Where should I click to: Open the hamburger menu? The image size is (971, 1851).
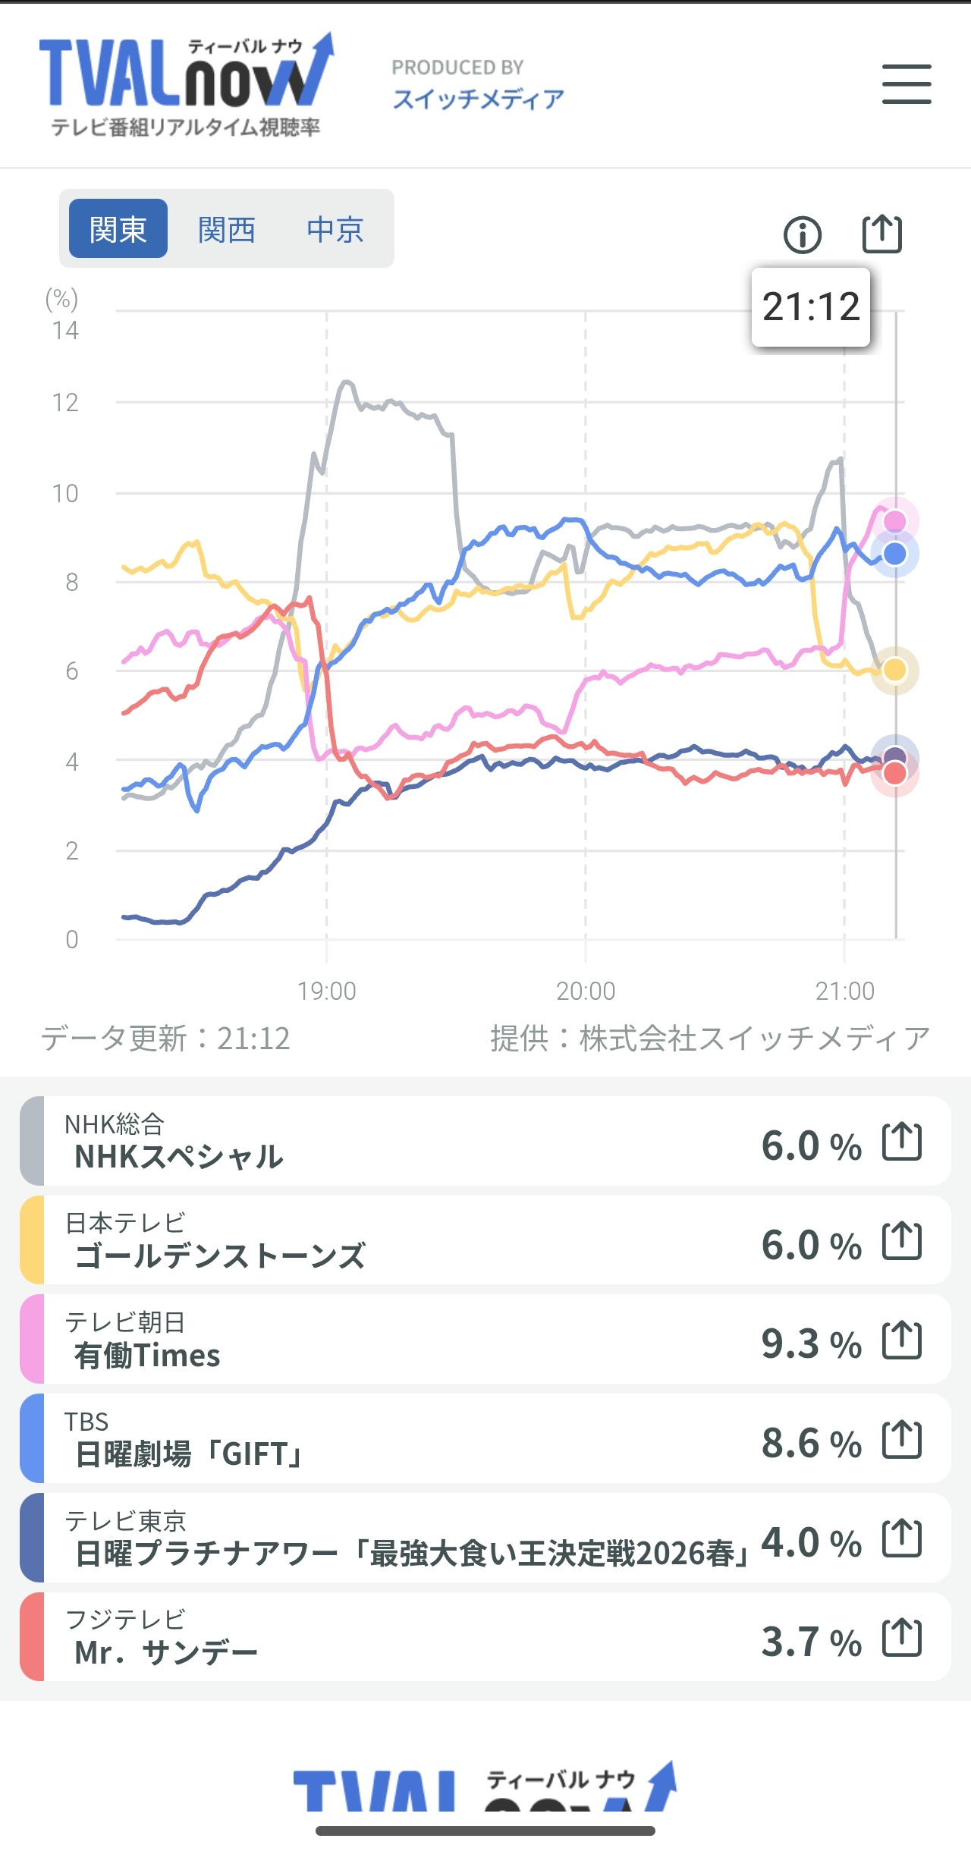point(907,83)
